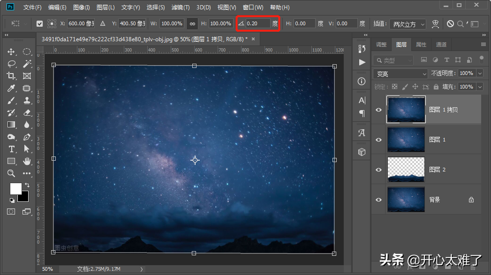Open the 填充 fill dropdown arrow
Screen dimensions: 491x275
(x=480, y=87)
